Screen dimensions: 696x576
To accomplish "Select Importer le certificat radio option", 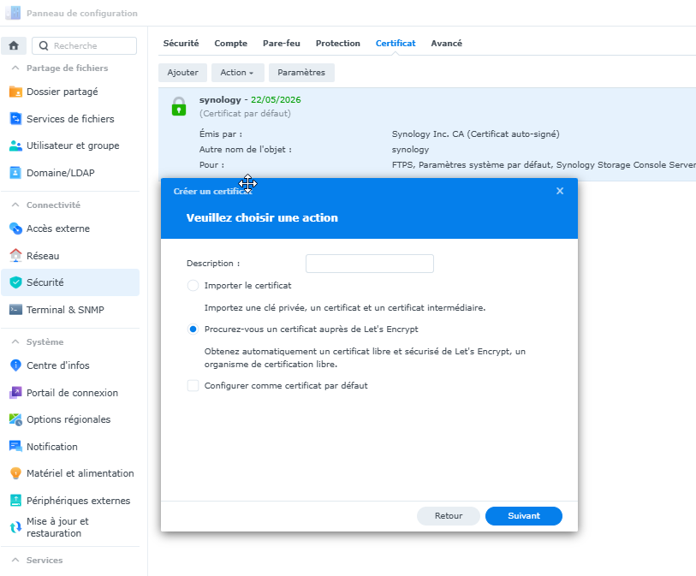I will pyautogui.click(x=193, y=286).
